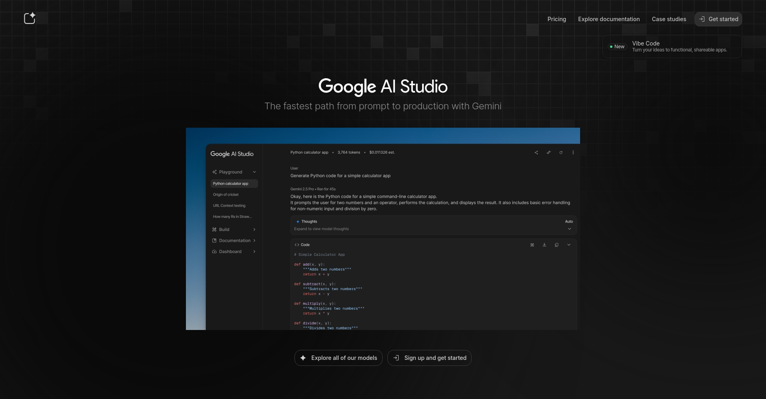Toggle Auto mode on the Thoughts panel

pos(569,221)
